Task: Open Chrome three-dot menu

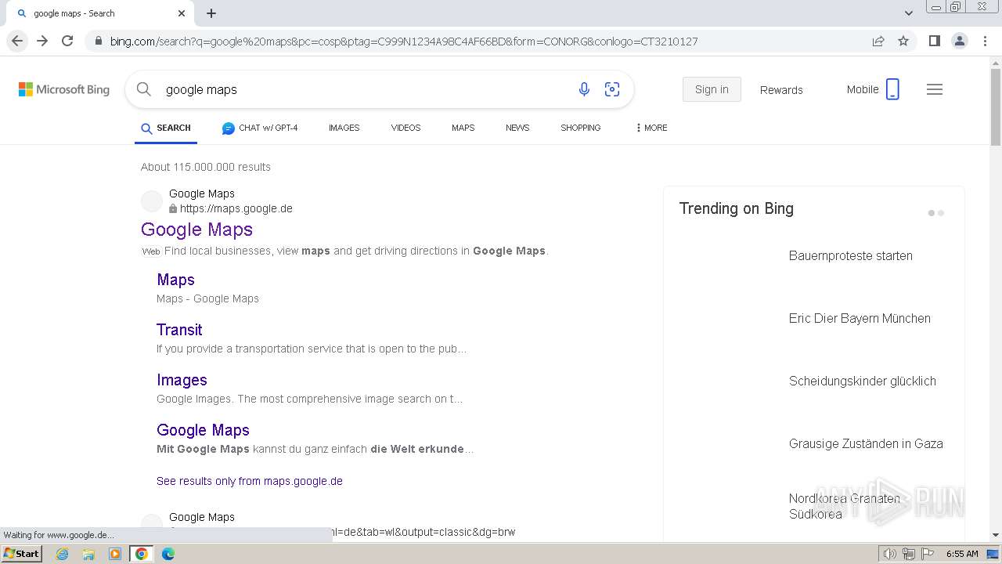Action: [x=985, y=41]
